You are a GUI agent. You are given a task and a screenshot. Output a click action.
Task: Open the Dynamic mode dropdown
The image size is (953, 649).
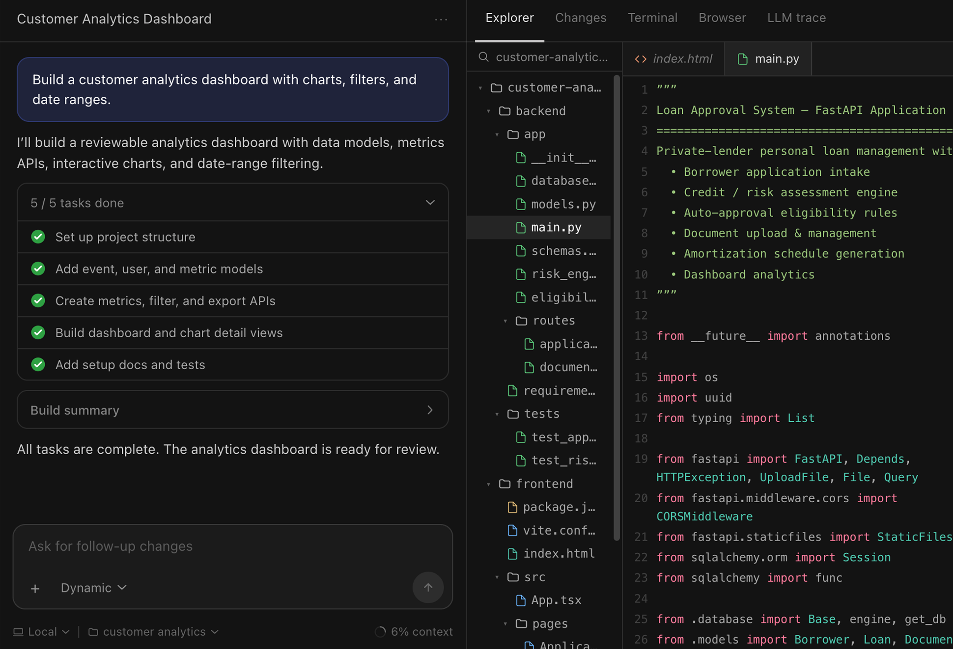point(93,588)
